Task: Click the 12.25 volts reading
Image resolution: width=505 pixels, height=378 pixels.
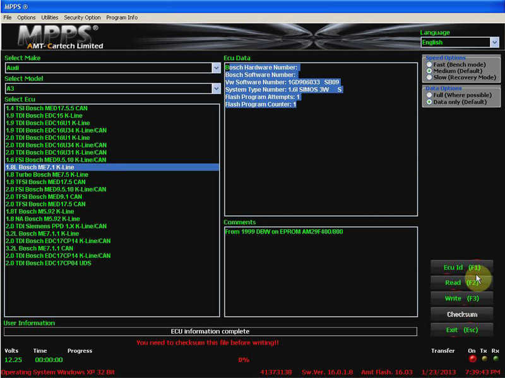Action: point(13,360)
